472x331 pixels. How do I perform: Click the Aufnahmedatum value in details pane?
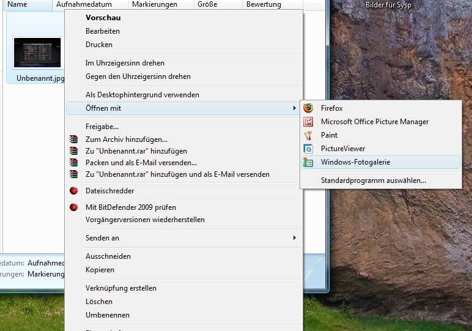click(x=46, y=263)
